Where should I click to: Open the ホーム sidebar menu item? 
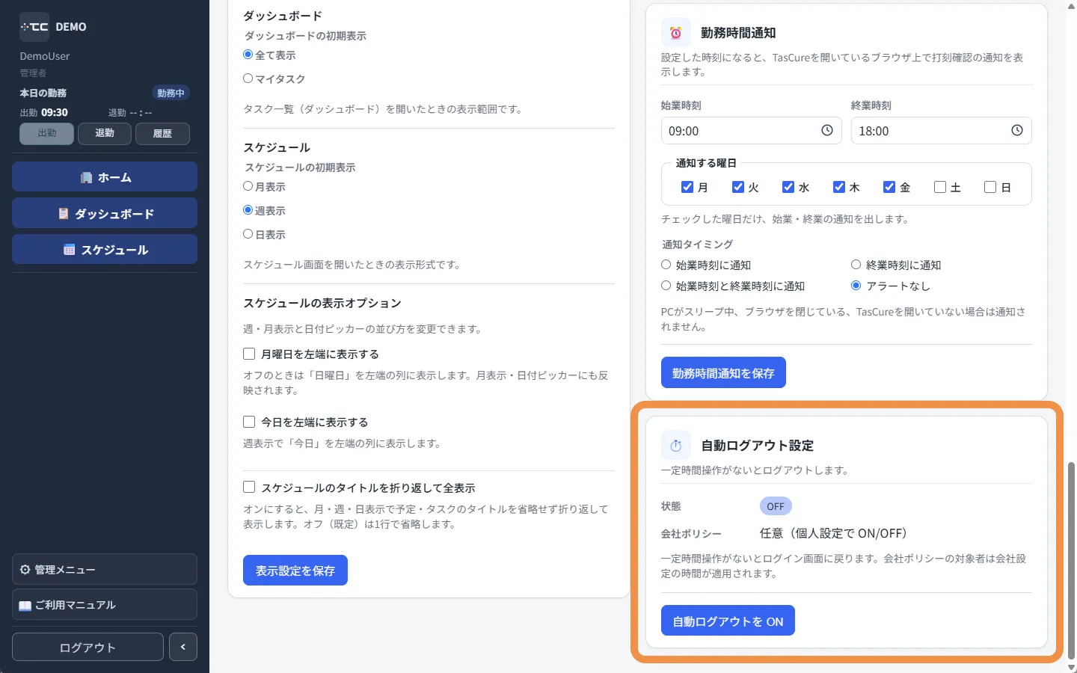[105, 177]
